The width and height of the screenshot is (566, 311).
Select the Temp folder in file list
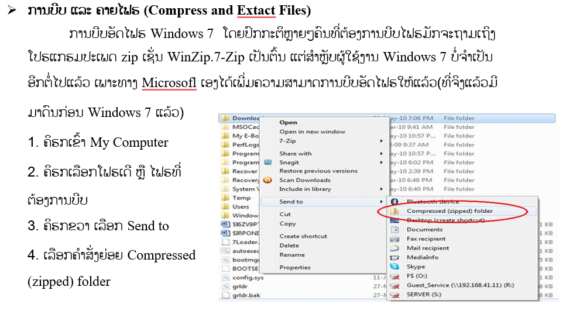pyautogui.click(x=241, y=198)
